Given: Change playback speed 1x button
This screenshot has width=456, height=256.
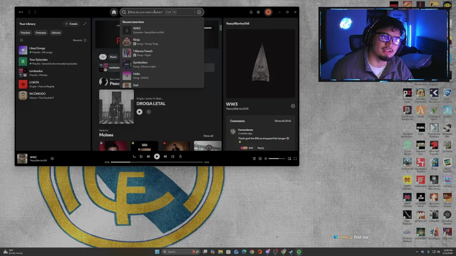Looking at the screenshot, I should (x=134, y=156).
